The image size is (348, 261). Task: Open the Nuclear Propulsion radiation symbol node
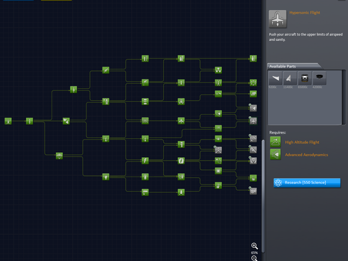218,70
